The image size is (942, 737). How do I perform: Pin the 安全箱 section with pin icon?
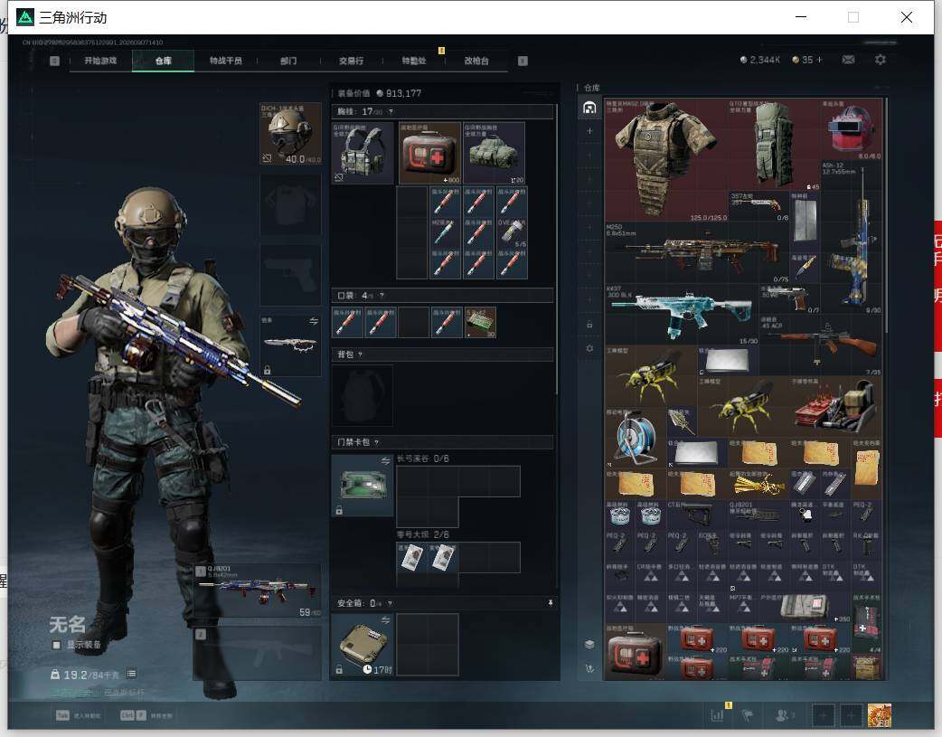(550, 603)
